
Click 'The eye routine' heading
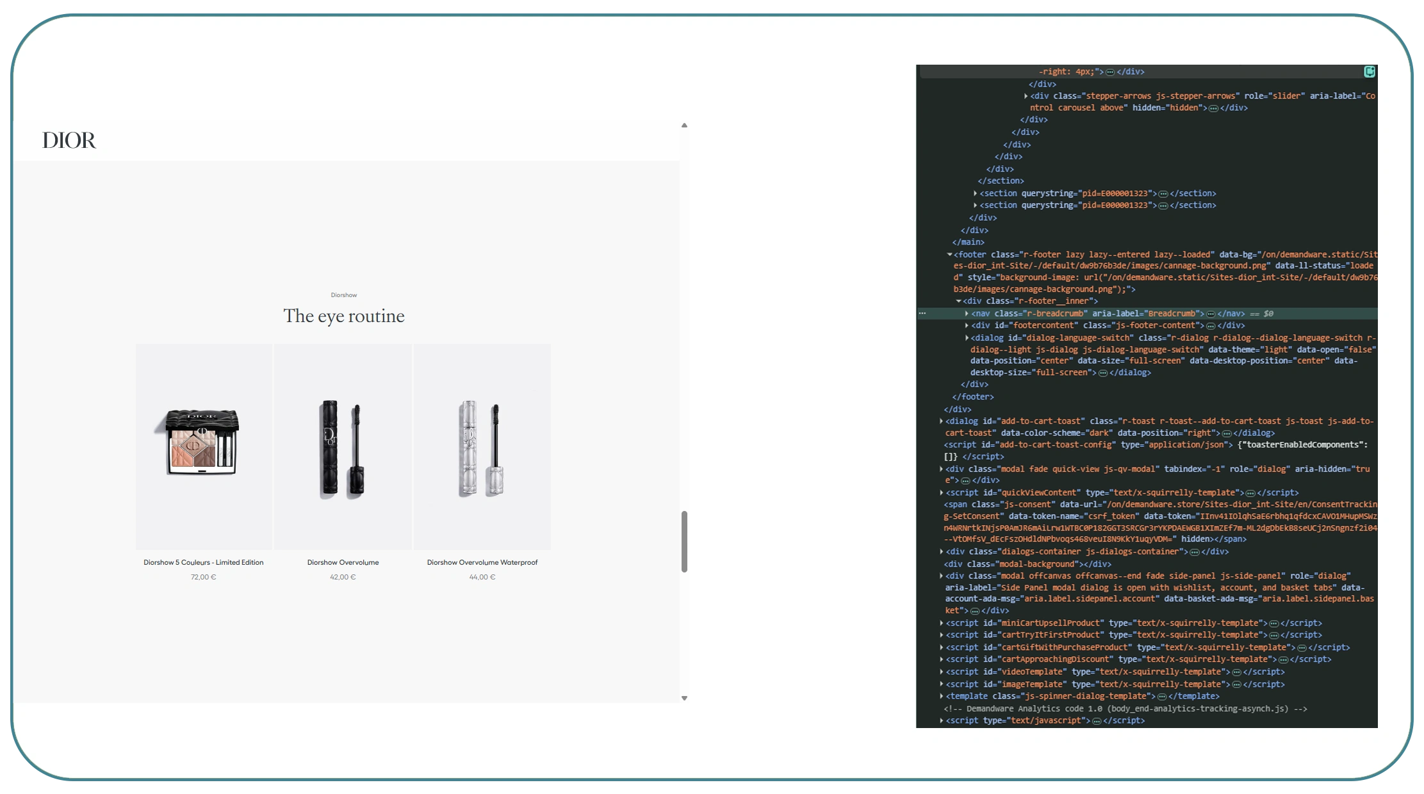pyautogui.click(x=344, y=316)
